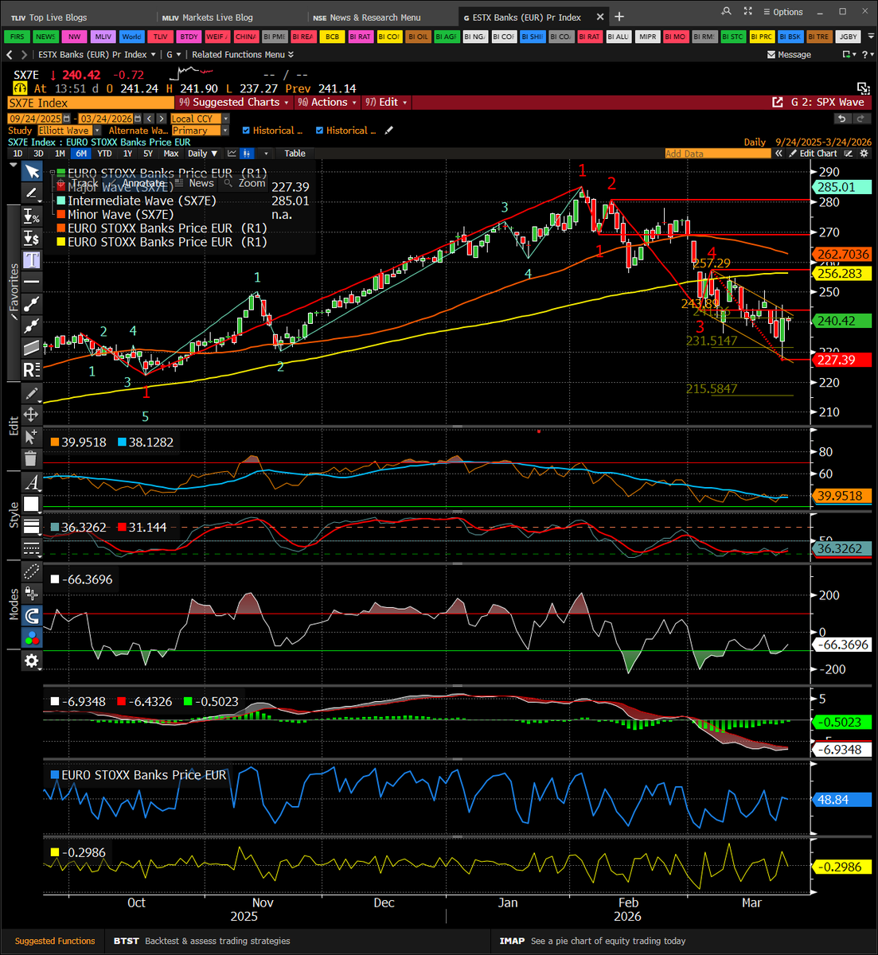This screenshot has width=878, height=955.
Task: Open a new tab with plus icon
Action: pyautogui.click(x=620, y=17)
